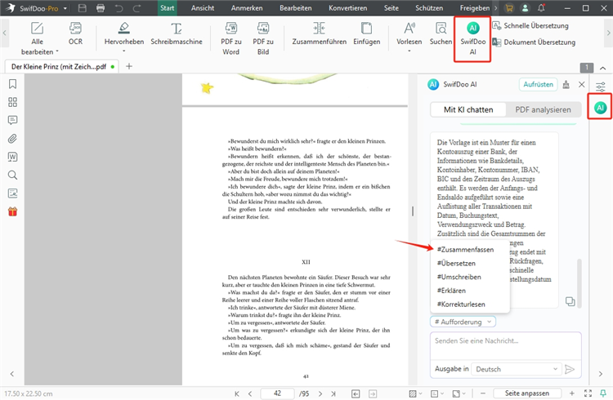613x400 pixels.
Task: Convert using PDF zu Bild
Action: 263,38
